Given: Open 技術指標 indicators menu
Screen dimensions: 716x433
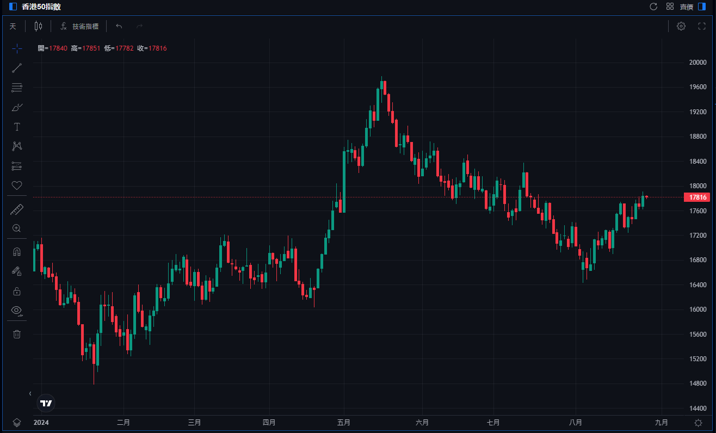Looking at the screenshot, I should 79,26.
